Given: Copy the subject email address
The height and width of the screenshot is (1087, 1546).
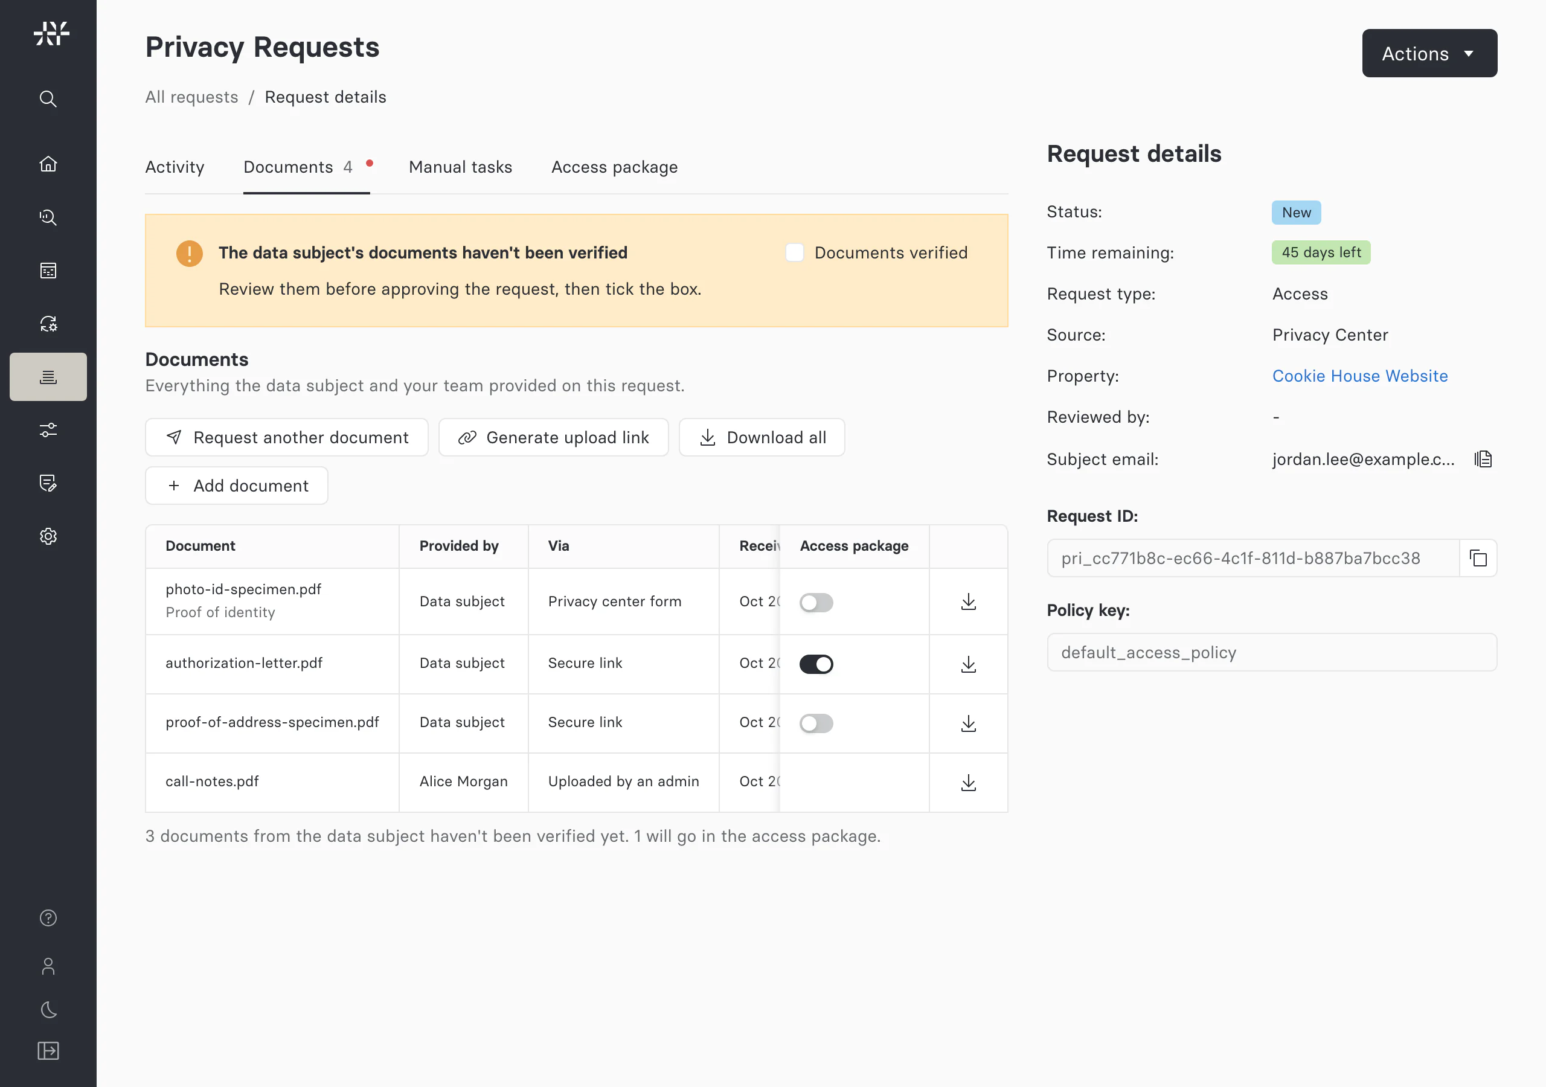Looking at the screenshot, I should point(1483,460).
